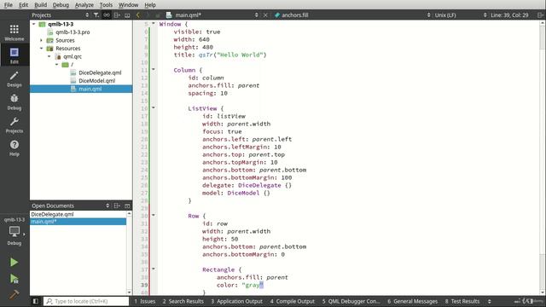Viewport: 546px width, 307px height.
Task: Filter the Projects tree
Action: pyautogui.click(x=96, y=15)
